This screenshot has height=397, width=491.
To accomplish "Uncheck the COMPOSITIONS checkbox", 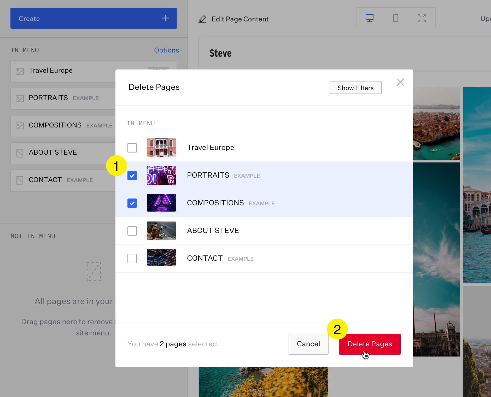I will tap(132, 203).
